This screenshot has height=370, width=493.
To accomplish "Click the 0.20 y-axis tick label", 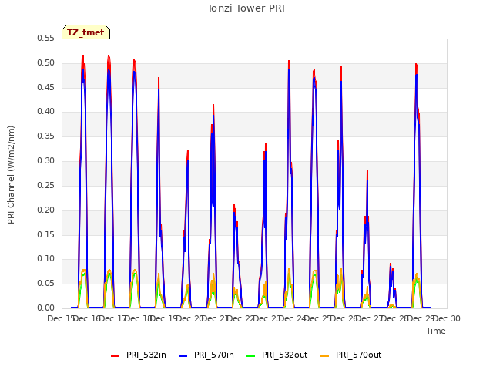I will pos(45,210).
